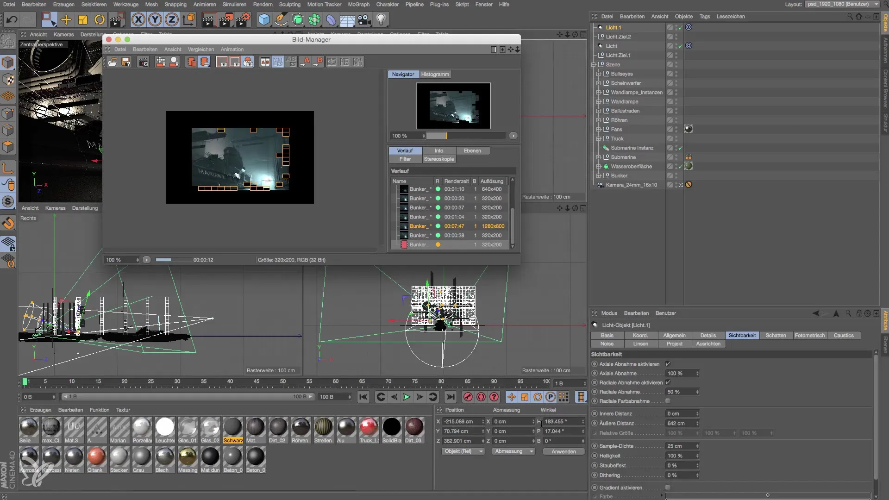Open the spline pen tool
The width and height of the screenshot is (889, 500).
click(x=281, y=19)
